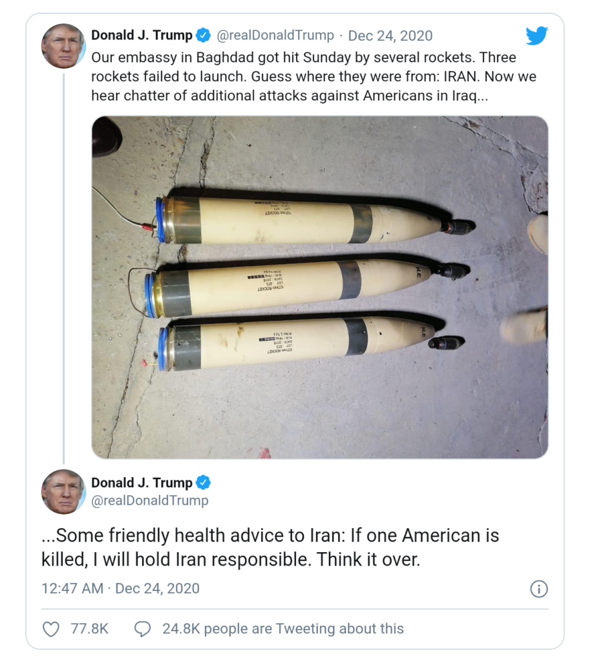Open '24.8K people are Tweeting about this'
Screen dimensions: 594x662
(x=282, y=628)
